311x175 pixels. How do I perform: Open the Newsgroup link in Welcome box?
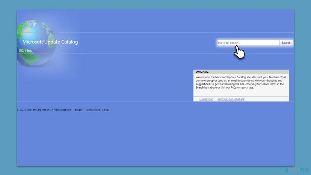point(206,99)
